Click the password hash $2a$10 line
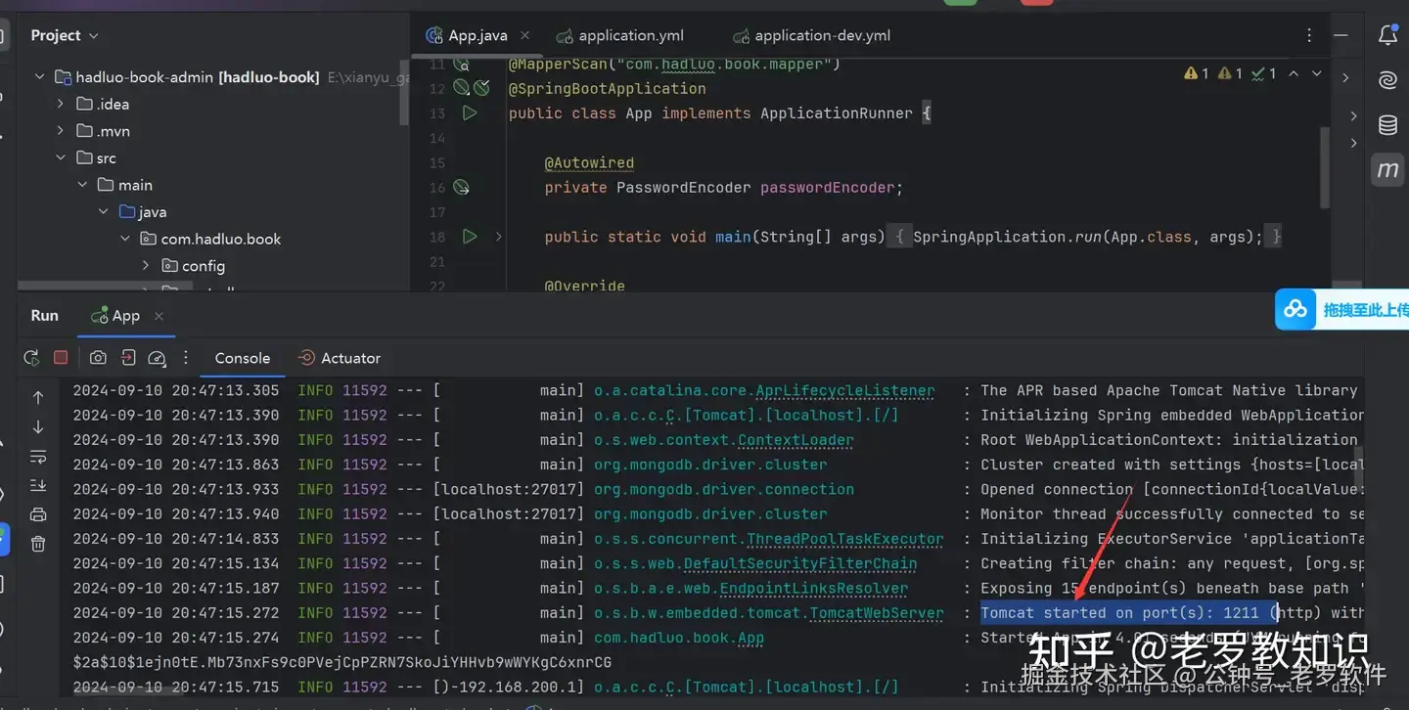Screen dimensions: 1409x710 (x=342, y=662)
